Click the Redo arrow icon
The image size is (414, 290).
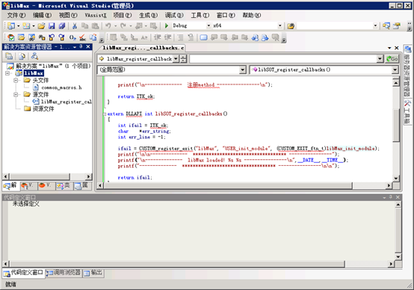[x=123, y=25]
